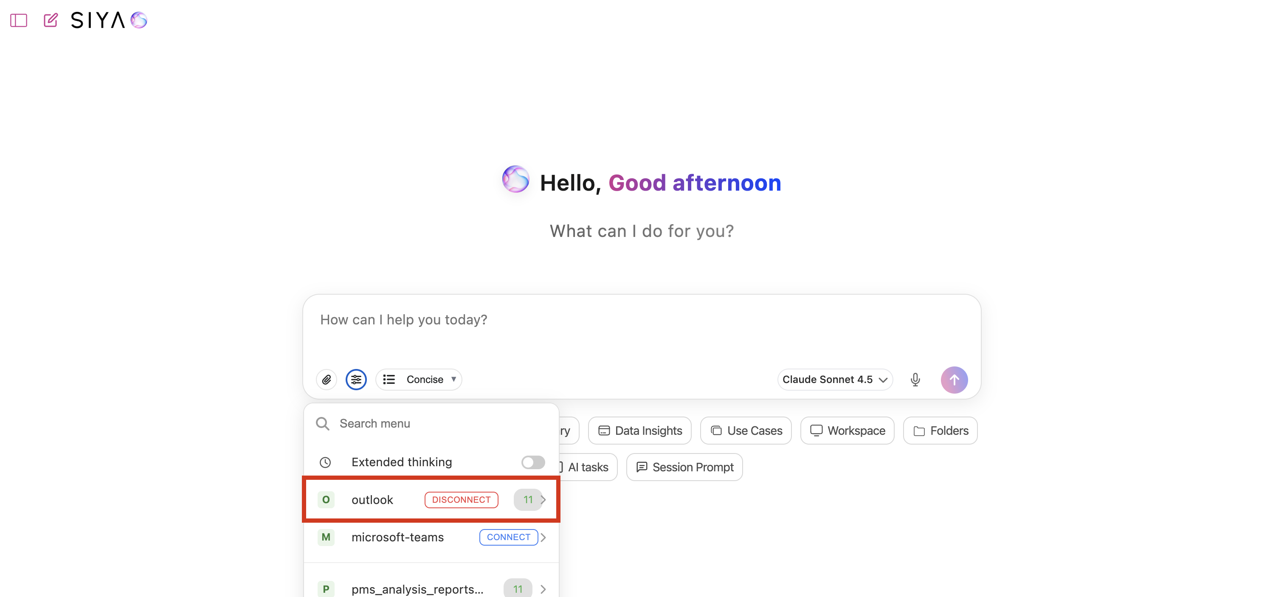The image size is (1284, 597).
Task: Click the microsoft-teams M icon
Action: point(326,537)
